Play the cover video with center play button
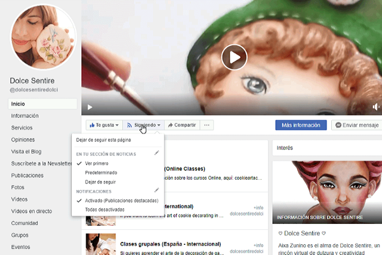This screenshot has width=382, height=255. point(234,57)
